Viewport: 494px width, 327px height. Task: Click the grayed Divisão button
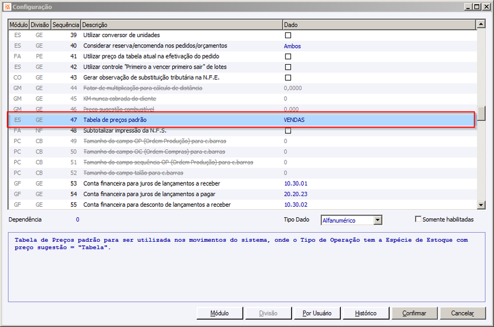pyautogui.click(x=268, y=313)
